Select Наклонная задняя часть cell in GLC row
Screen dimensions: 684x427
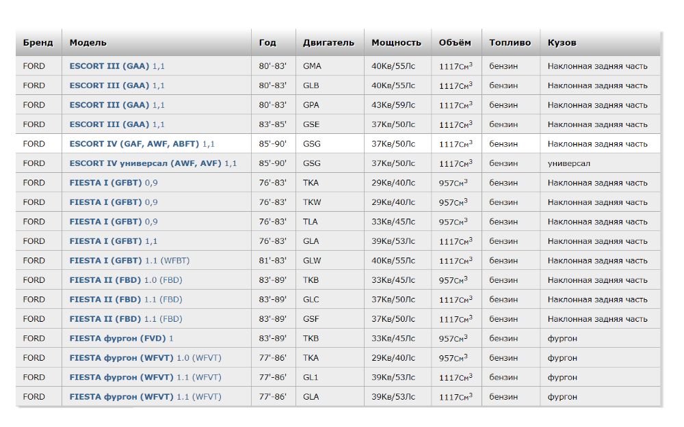coord(601,299)
